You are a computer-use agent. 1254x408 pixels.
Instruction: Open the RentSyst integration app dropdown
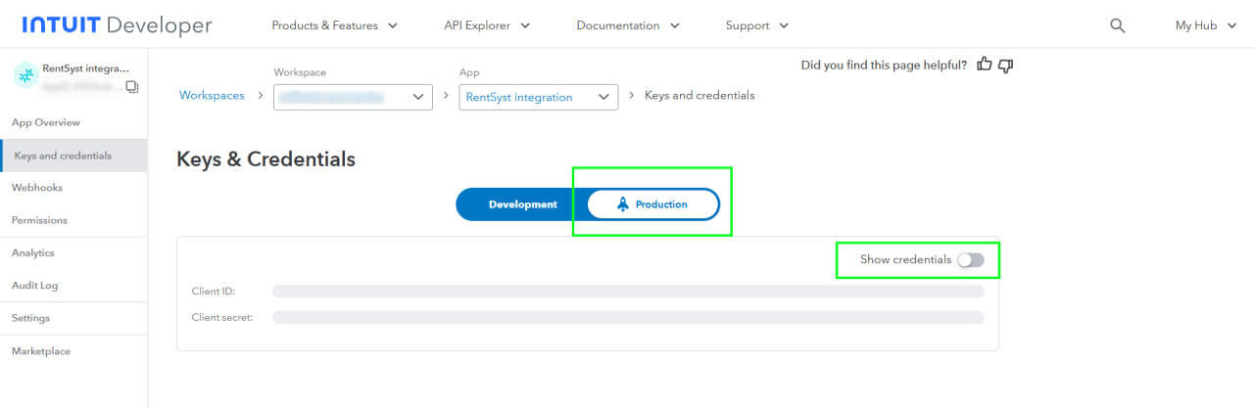[x=538, y=96]
